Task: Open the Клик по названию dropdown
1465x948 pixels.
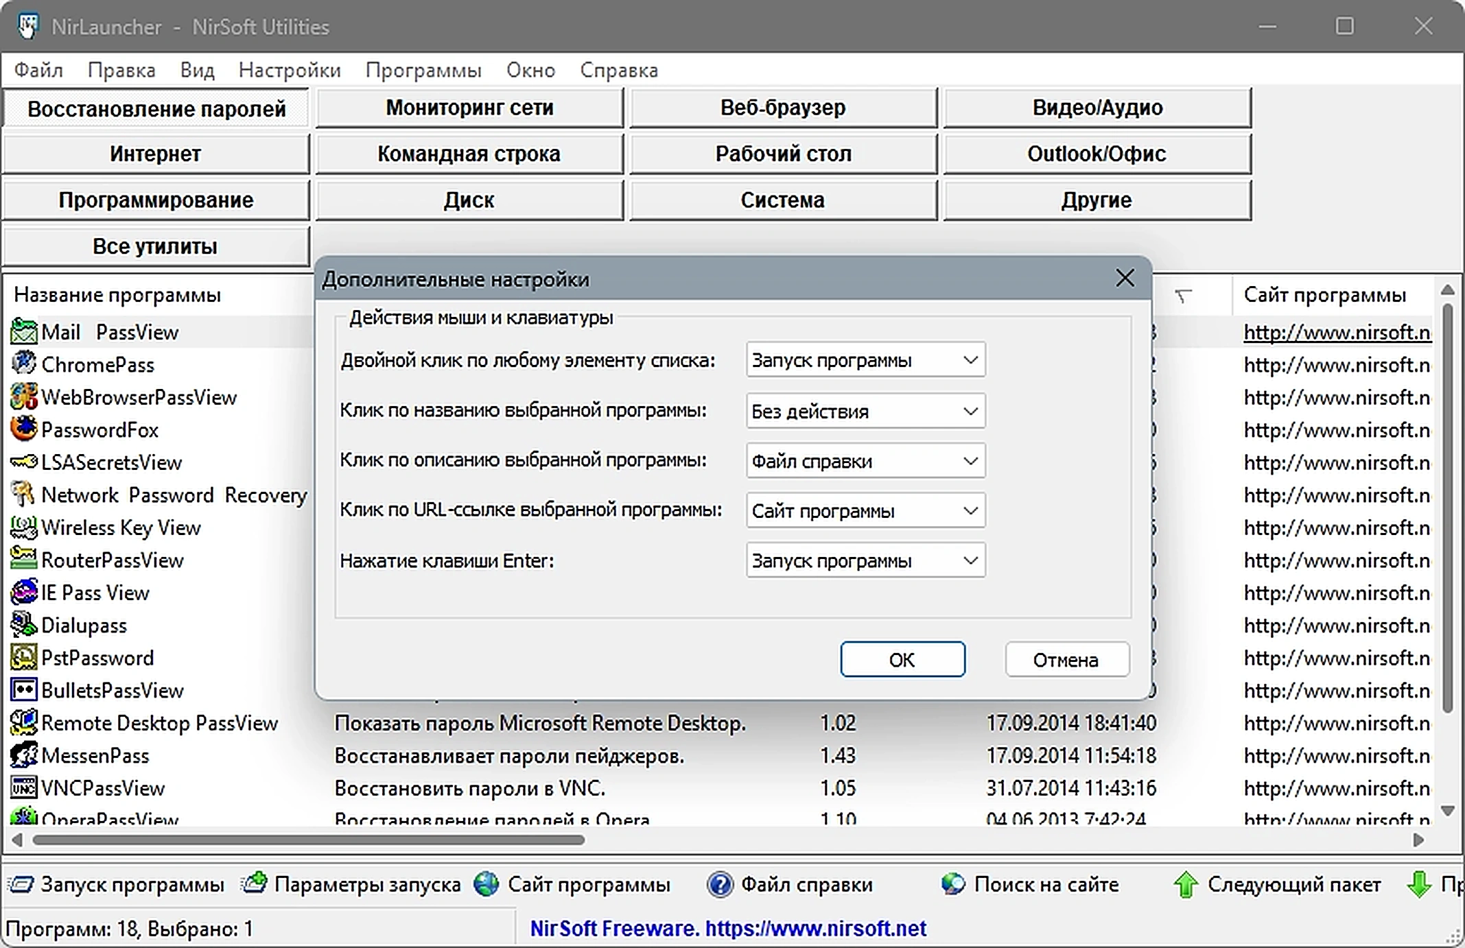Action: (x=866, y=411)
